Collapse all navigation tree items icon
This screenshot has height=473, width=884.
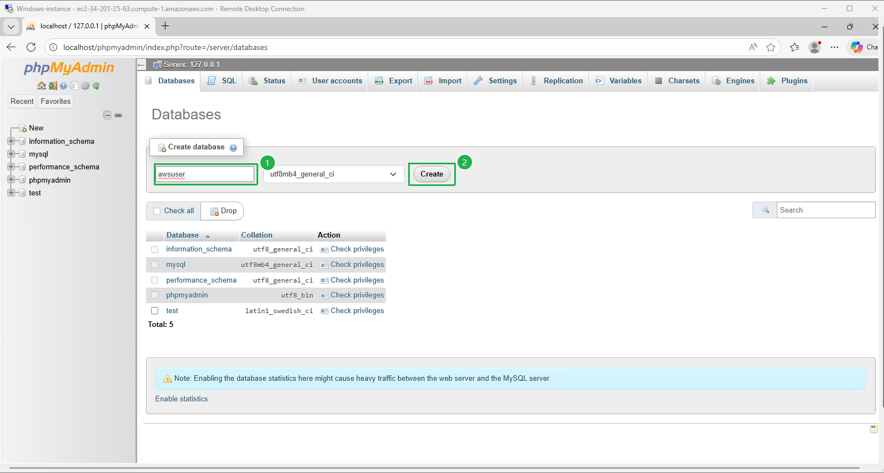[107, 115]
